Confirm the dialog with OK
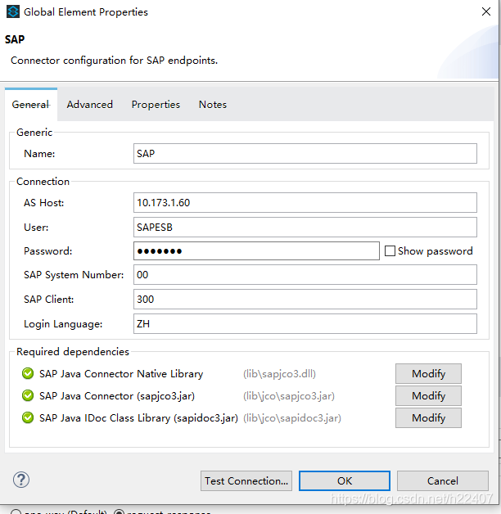The height and width of the screenshot is (514, 501). pos(345,481)
